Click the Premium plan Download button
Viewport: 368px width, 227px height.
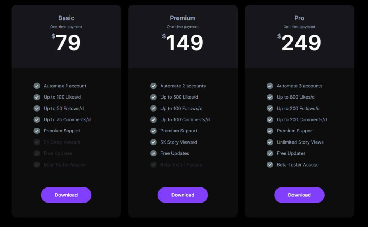(183, 195)
